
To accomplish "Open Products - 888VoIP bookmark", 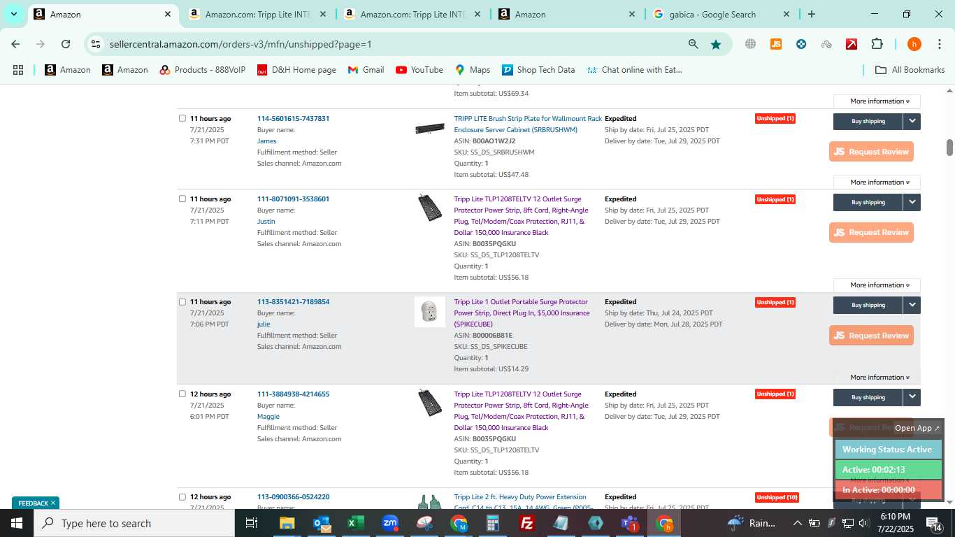I will [x=203, y=70].
